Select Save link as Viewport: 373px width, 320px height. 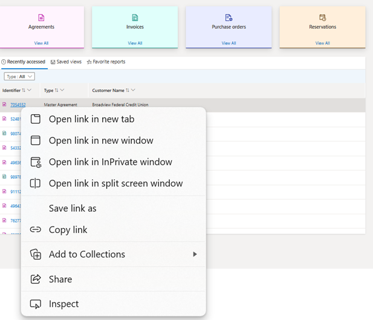click(x=114, y=208)
